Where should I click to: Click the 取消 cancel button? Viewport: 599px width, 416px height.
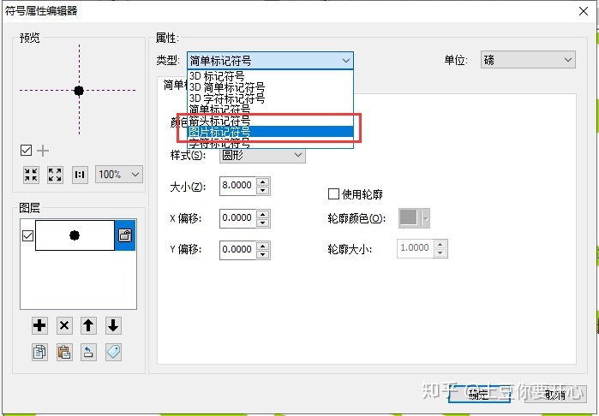pos(555,395)
